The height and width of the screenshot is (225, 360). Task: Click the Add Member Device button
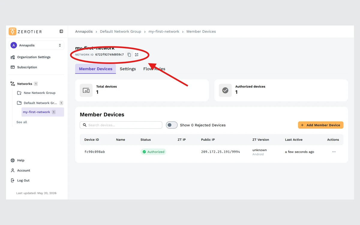(x=320, y=125)
